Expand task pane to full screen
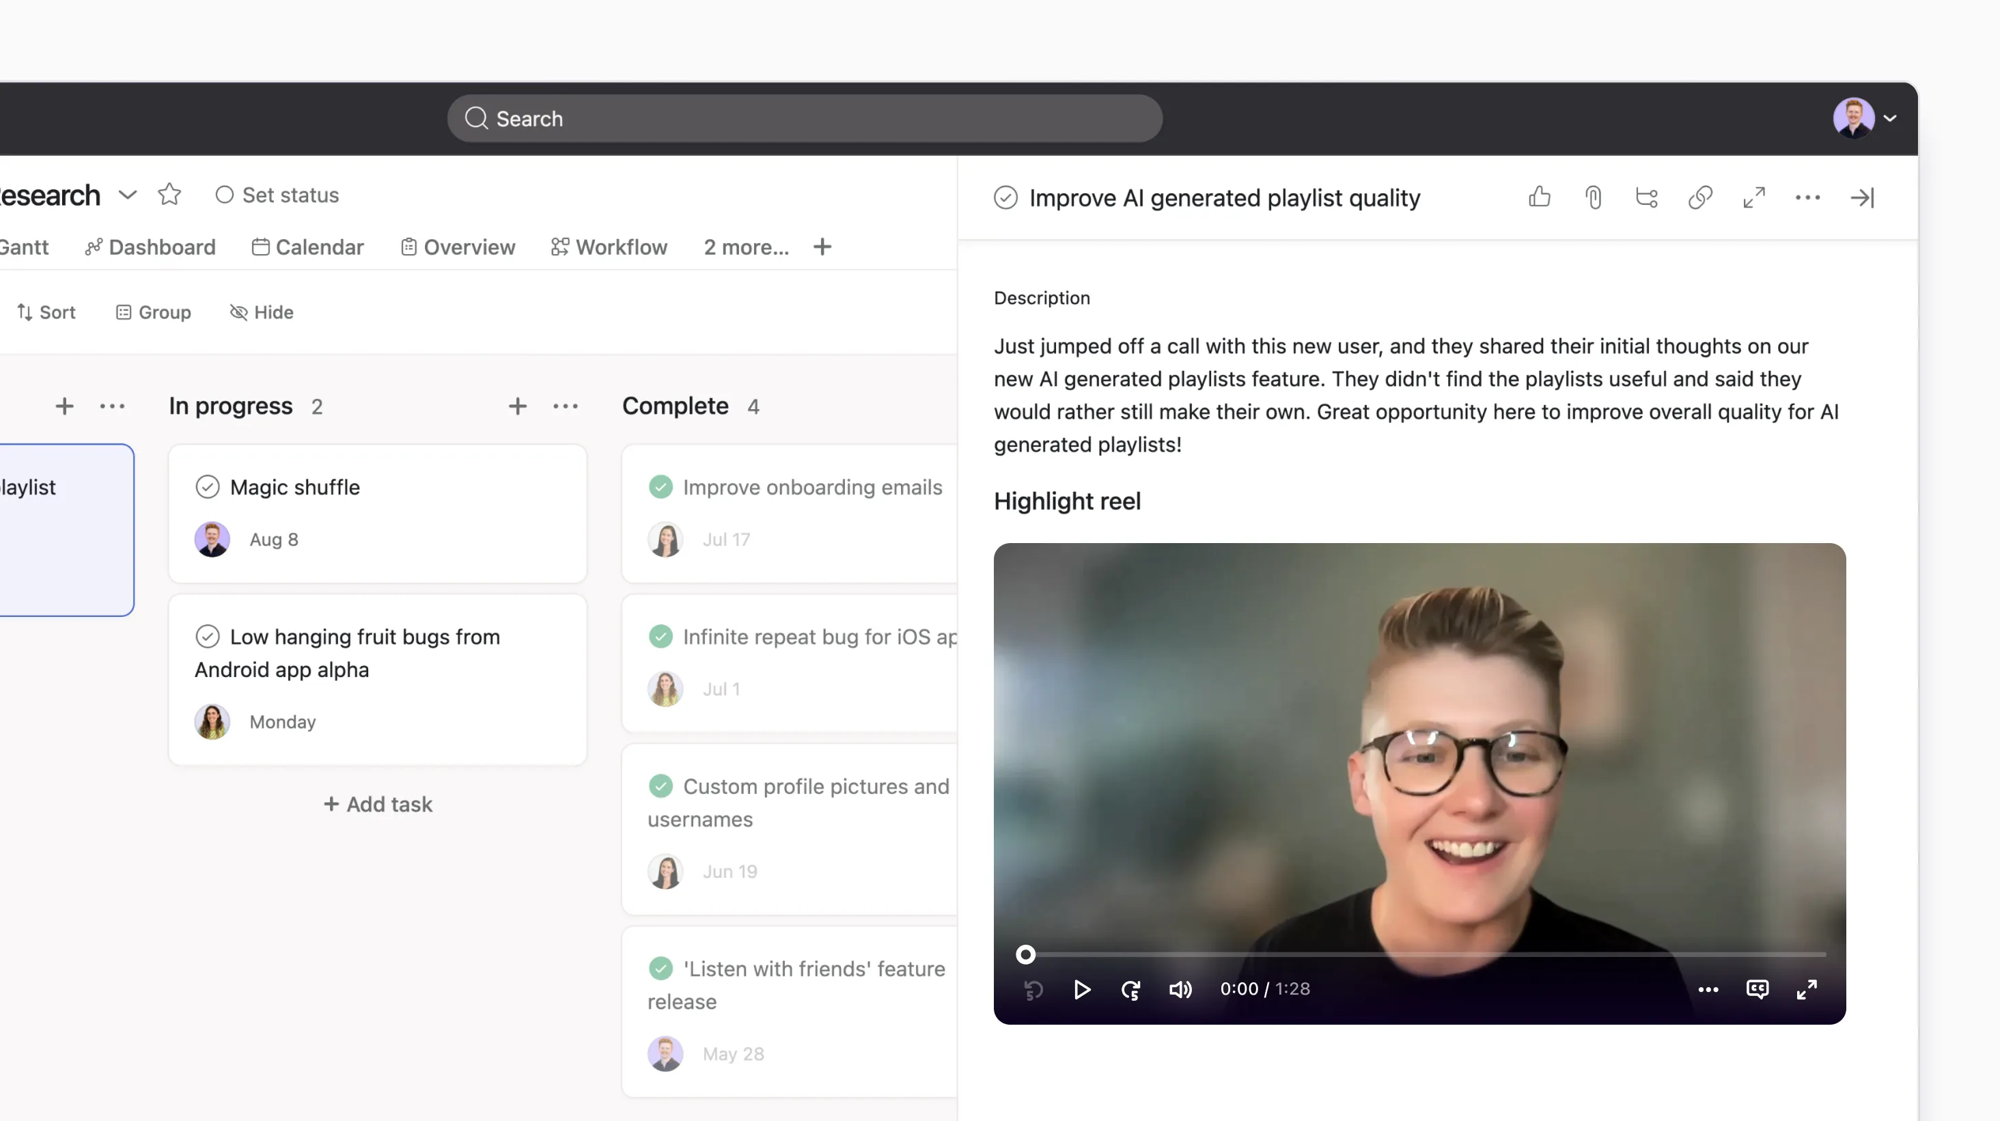This screenshot has width=2000, height=1121. coord(1754,197)
